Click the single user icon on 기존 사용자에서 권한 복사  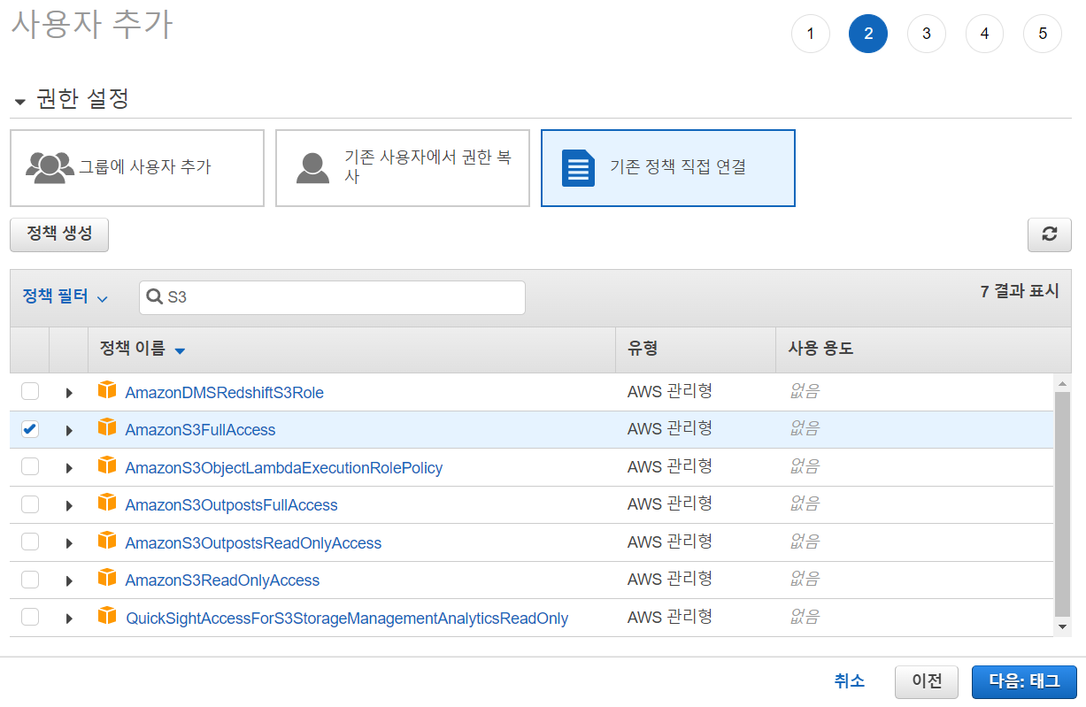312,167
